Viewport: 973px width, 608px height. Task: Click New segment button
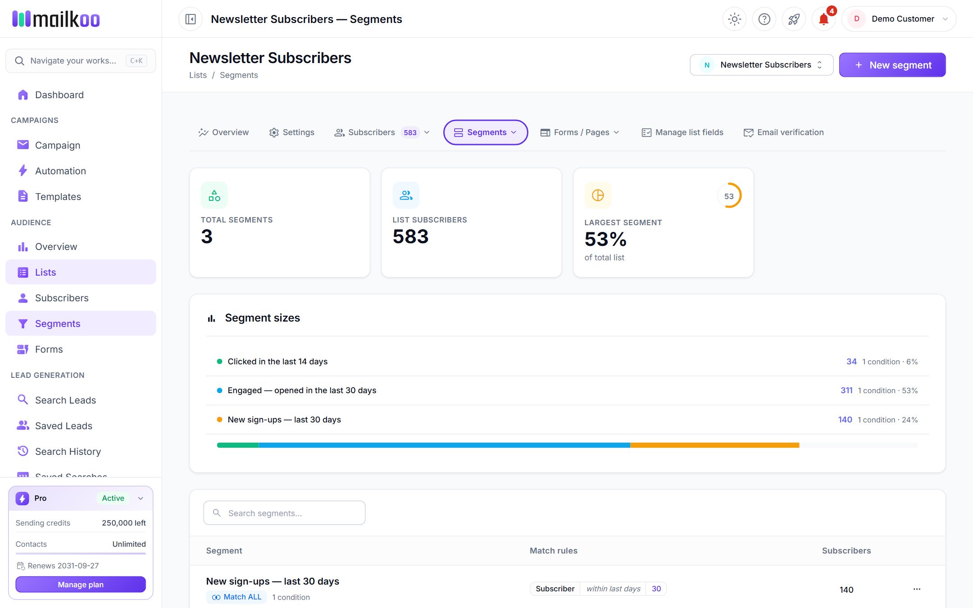[x=892, y=65]
